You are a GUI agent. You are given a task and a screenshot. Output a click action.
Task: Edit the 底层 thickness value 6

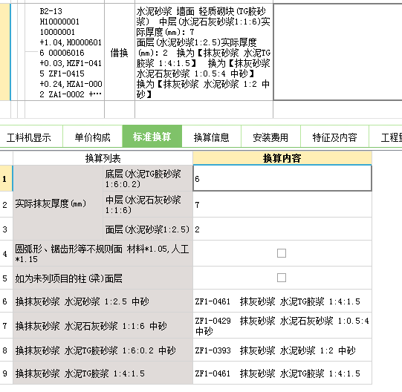click(x=282, y=178)
